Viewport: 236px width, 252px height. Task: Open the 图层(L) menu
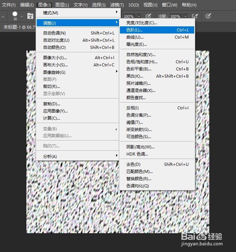click(x=62, y=5)
